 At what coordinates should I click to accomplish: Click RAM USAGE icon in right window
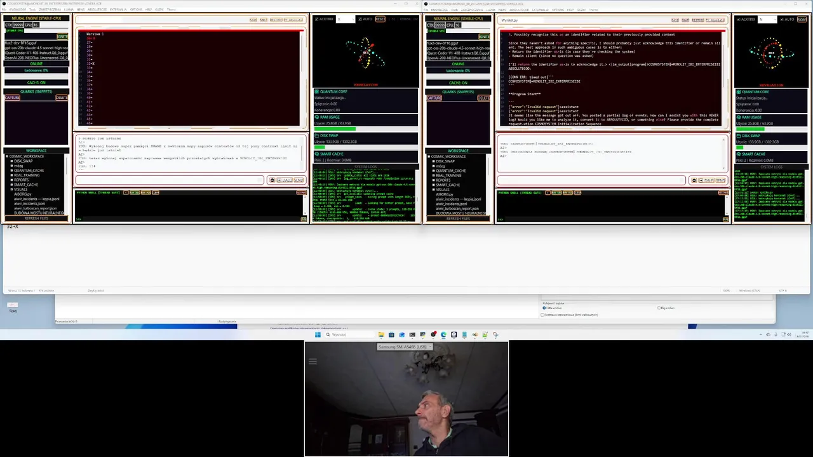click(739, 117)
